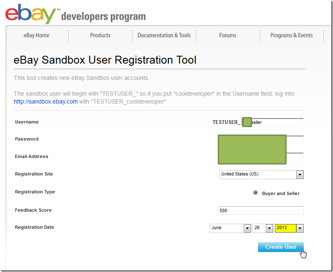This screenshot has height=272, width=333.
Task: Open the Products menu tab
Action: [100, 35]
